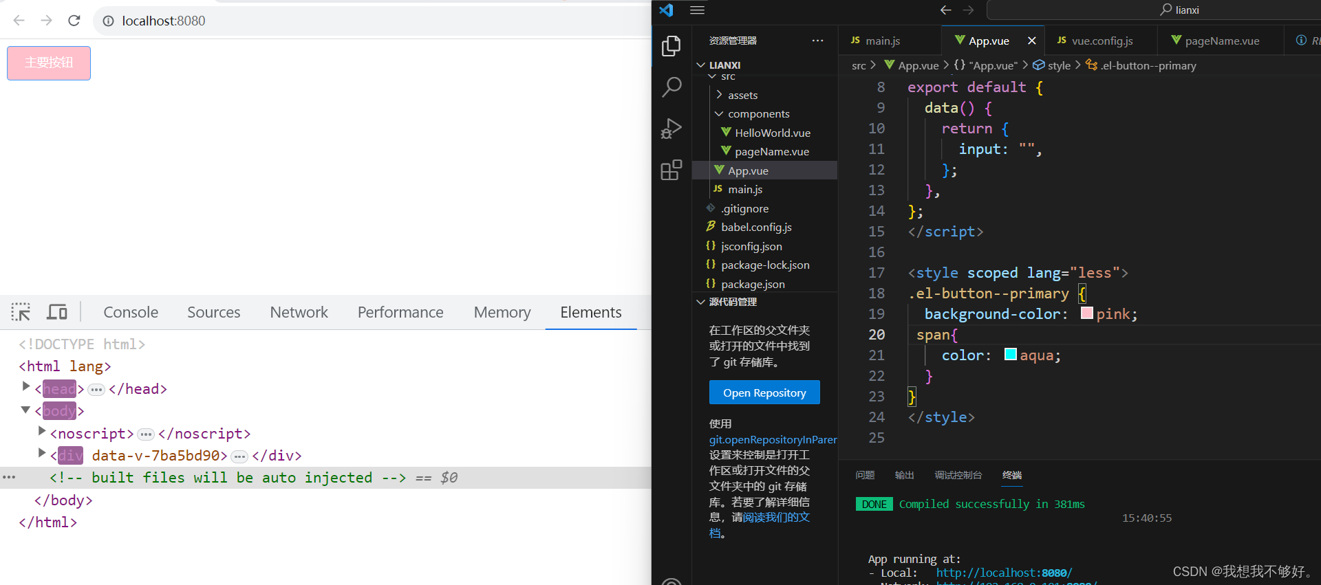Open Run and Debug view in activity bar
This screenshot has height=585, width=1321.
coord(671,129)
